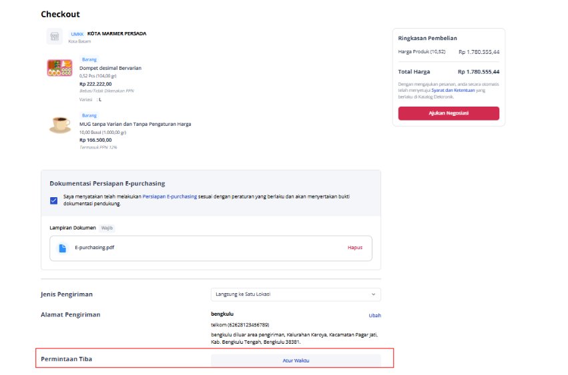Uncheck the Persiapan E-purchasing declaration checkbox
568x375 pixels.
point(53,200)
